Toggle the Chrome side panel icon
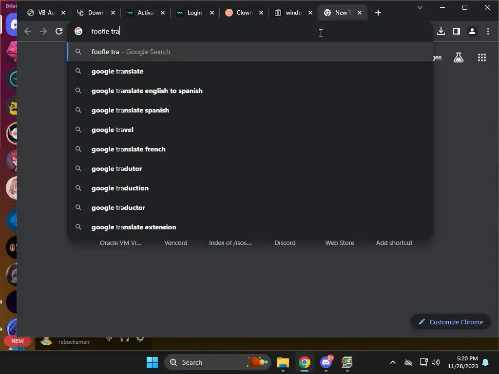The height and width of the screenshot is (374, 499). [456, 31]
